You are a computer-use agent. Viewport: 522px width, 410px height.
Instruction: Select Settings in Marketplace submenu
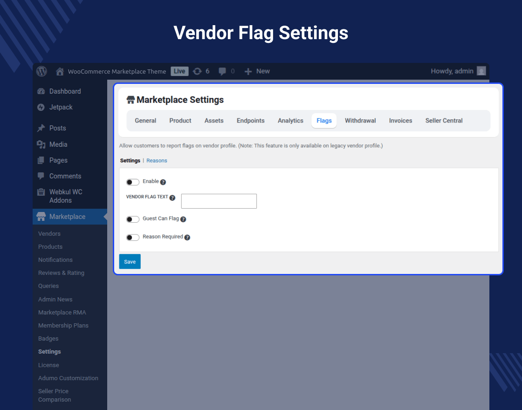pos(49,352)
